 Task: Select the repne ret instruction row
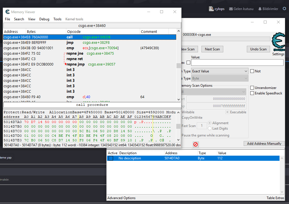pos(90,59)
